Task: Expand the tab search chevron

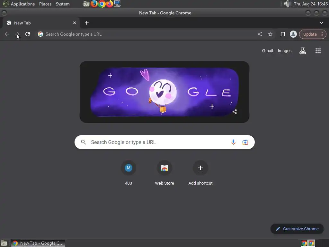Action: (x=321, y=23)
